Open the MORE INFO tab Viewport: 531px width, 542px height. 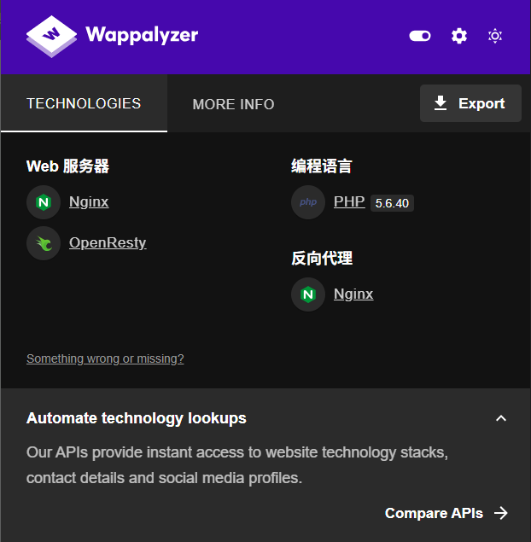point(233,104)
